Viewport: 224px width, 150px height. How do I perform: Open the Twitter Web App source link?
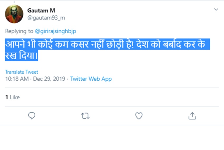pyautogui.click(x=91, y=79)
